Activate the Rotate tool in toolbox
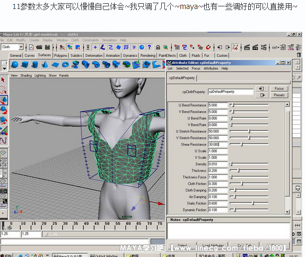Screen dimensions: 306x257 coord(4,110)
